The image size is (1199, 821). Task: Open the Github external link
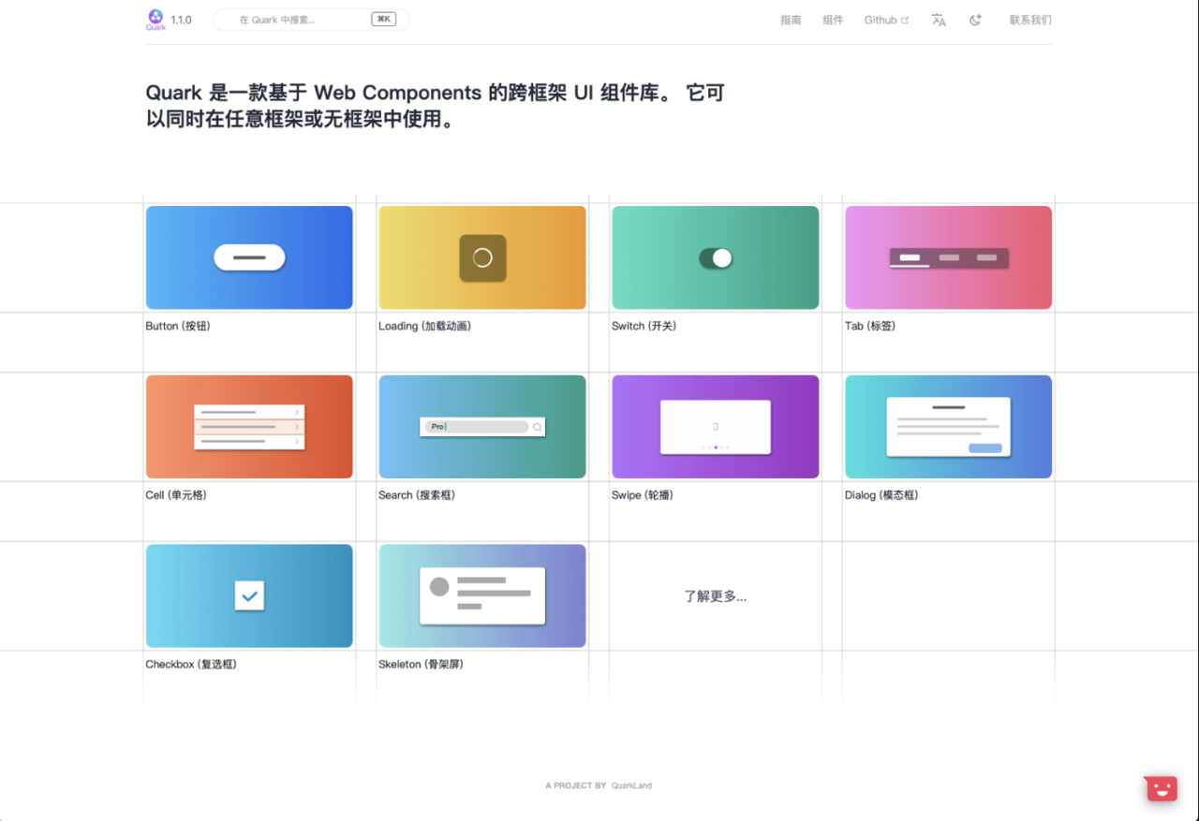click(x=886, y=20)
